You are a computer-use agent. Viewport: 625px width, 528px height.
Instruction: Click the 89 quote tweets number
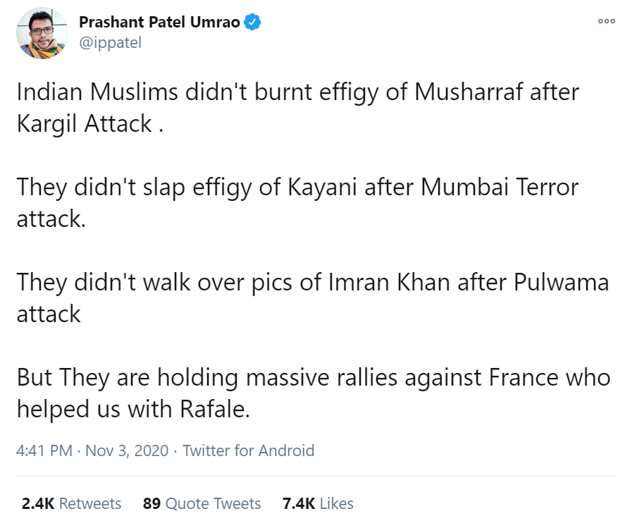(x=151, y=503)
